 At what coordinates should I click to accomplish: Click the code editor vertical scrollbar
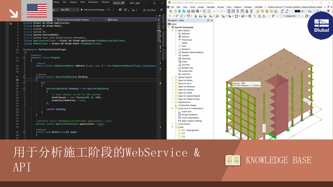pyautogui.click(x=159, y=80)
